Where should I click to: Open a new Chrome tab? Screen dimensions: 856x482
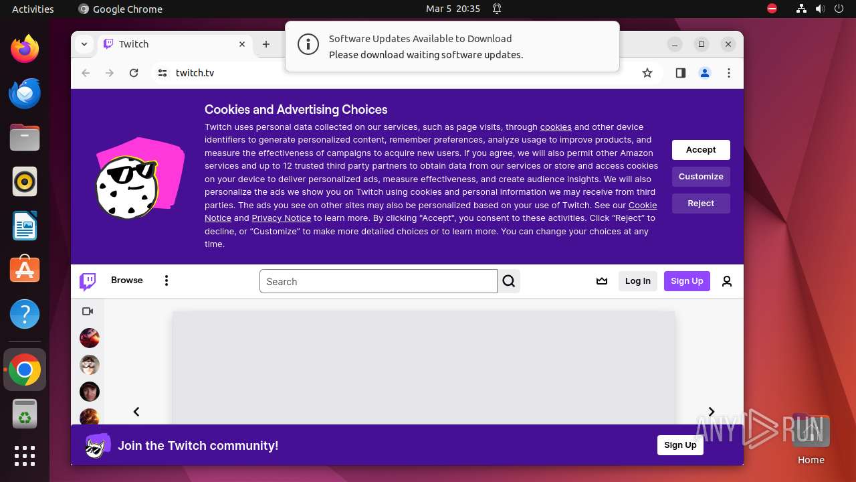pos(266,44)
